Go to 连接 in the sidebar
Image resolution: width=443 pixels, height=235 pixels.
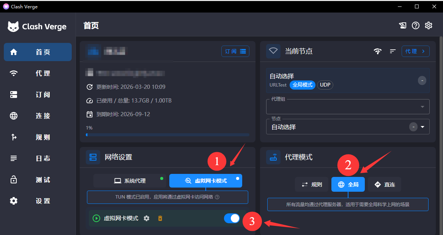tap(38, 116)
